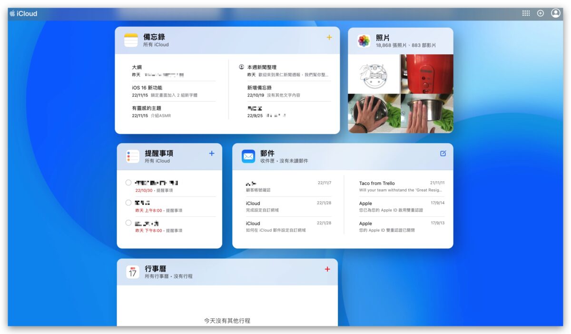Compose new mail with pencil icon
The height and width of the screenshot is (334, 571).
443,153
